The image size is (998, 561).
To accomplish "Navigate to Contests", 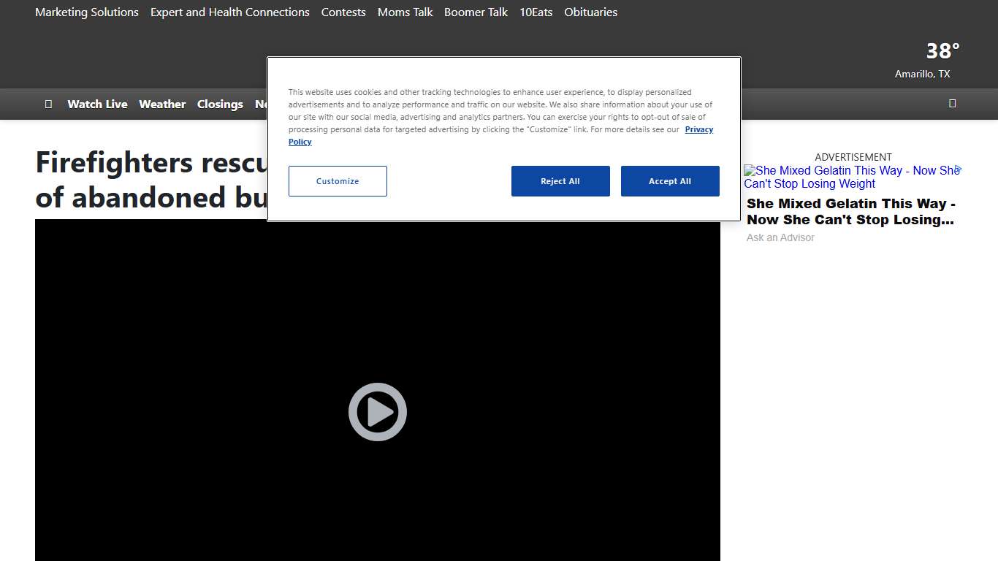I will point(343,12).
